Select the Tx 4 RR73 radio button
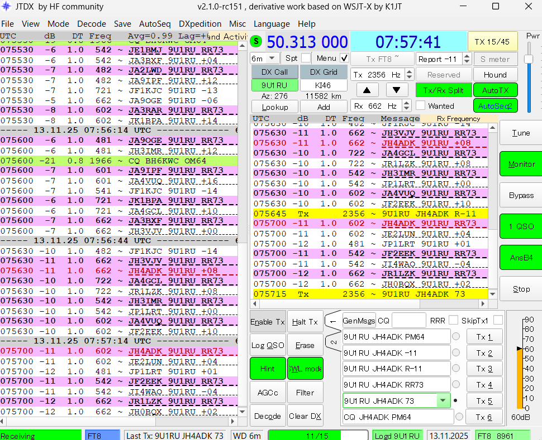Viewport: 542px width, 440px height. coord(456,385)
